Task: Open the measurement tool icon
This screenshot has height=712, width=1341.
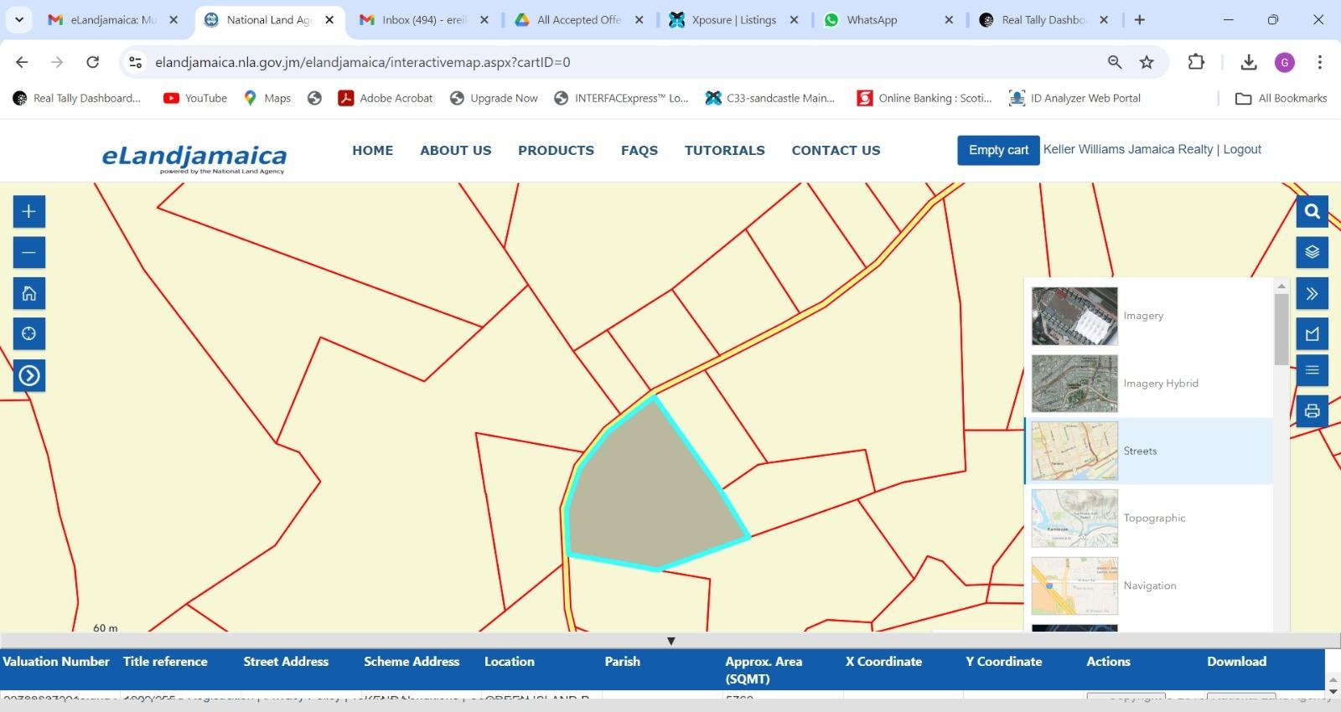Action: click(x=1313, y=334)
